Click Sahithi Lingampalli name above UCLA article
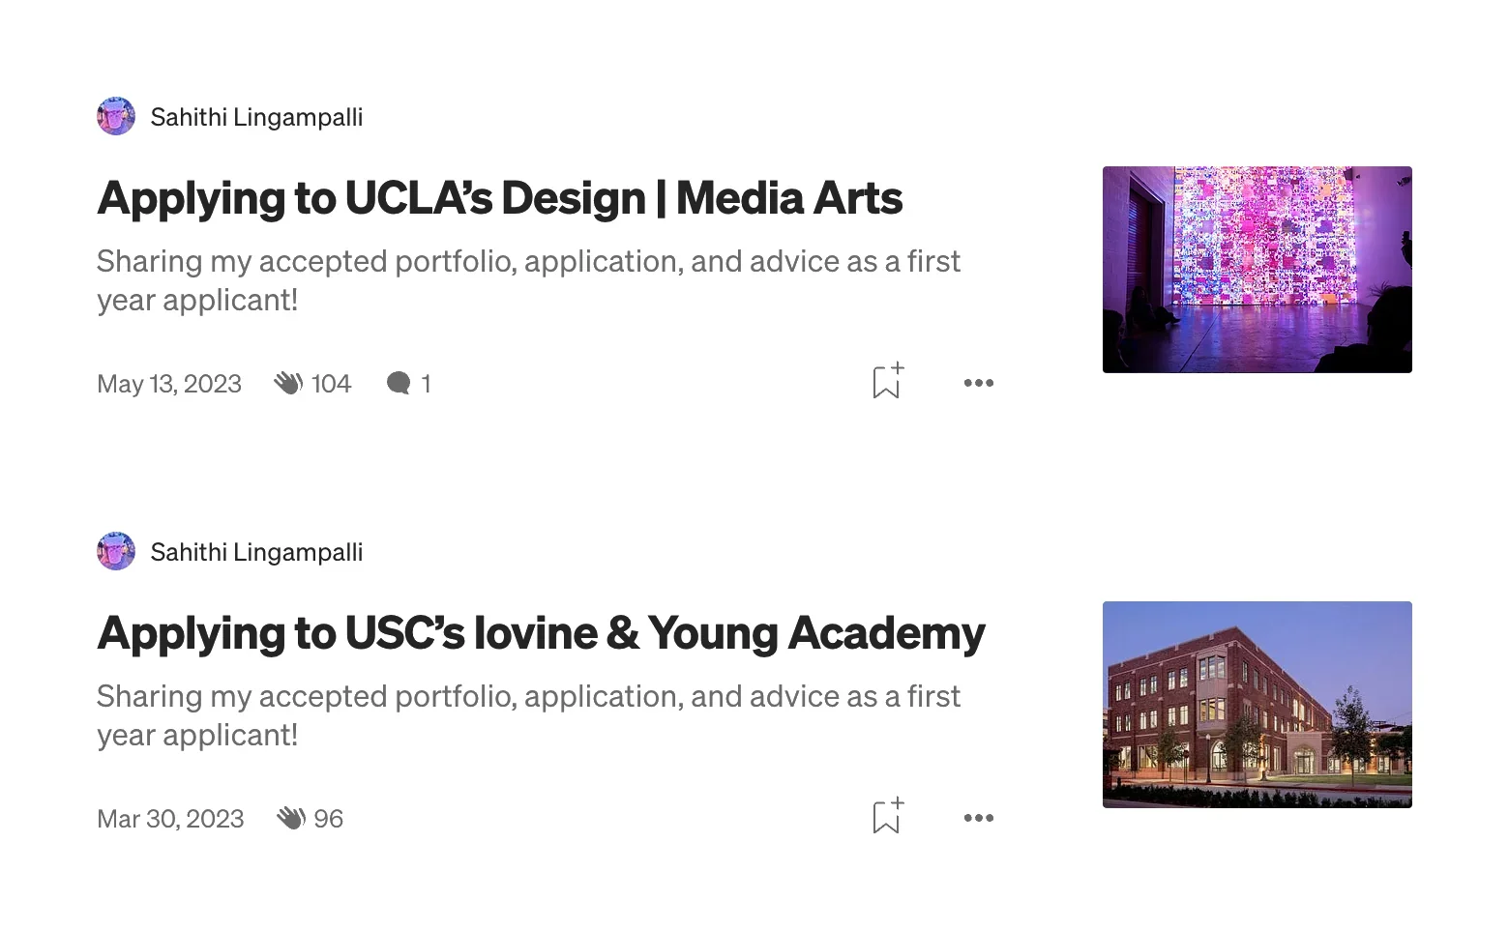1509x930 pixels. pyautogui.click(x=256, y=117)
